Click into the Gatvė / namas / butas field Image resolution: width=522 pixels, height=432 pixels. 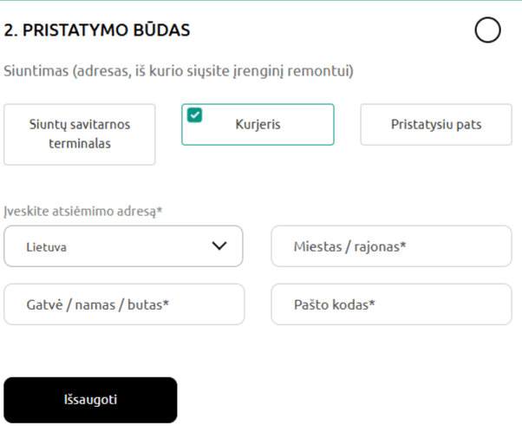pyautogui.click(x=124, y=304)
